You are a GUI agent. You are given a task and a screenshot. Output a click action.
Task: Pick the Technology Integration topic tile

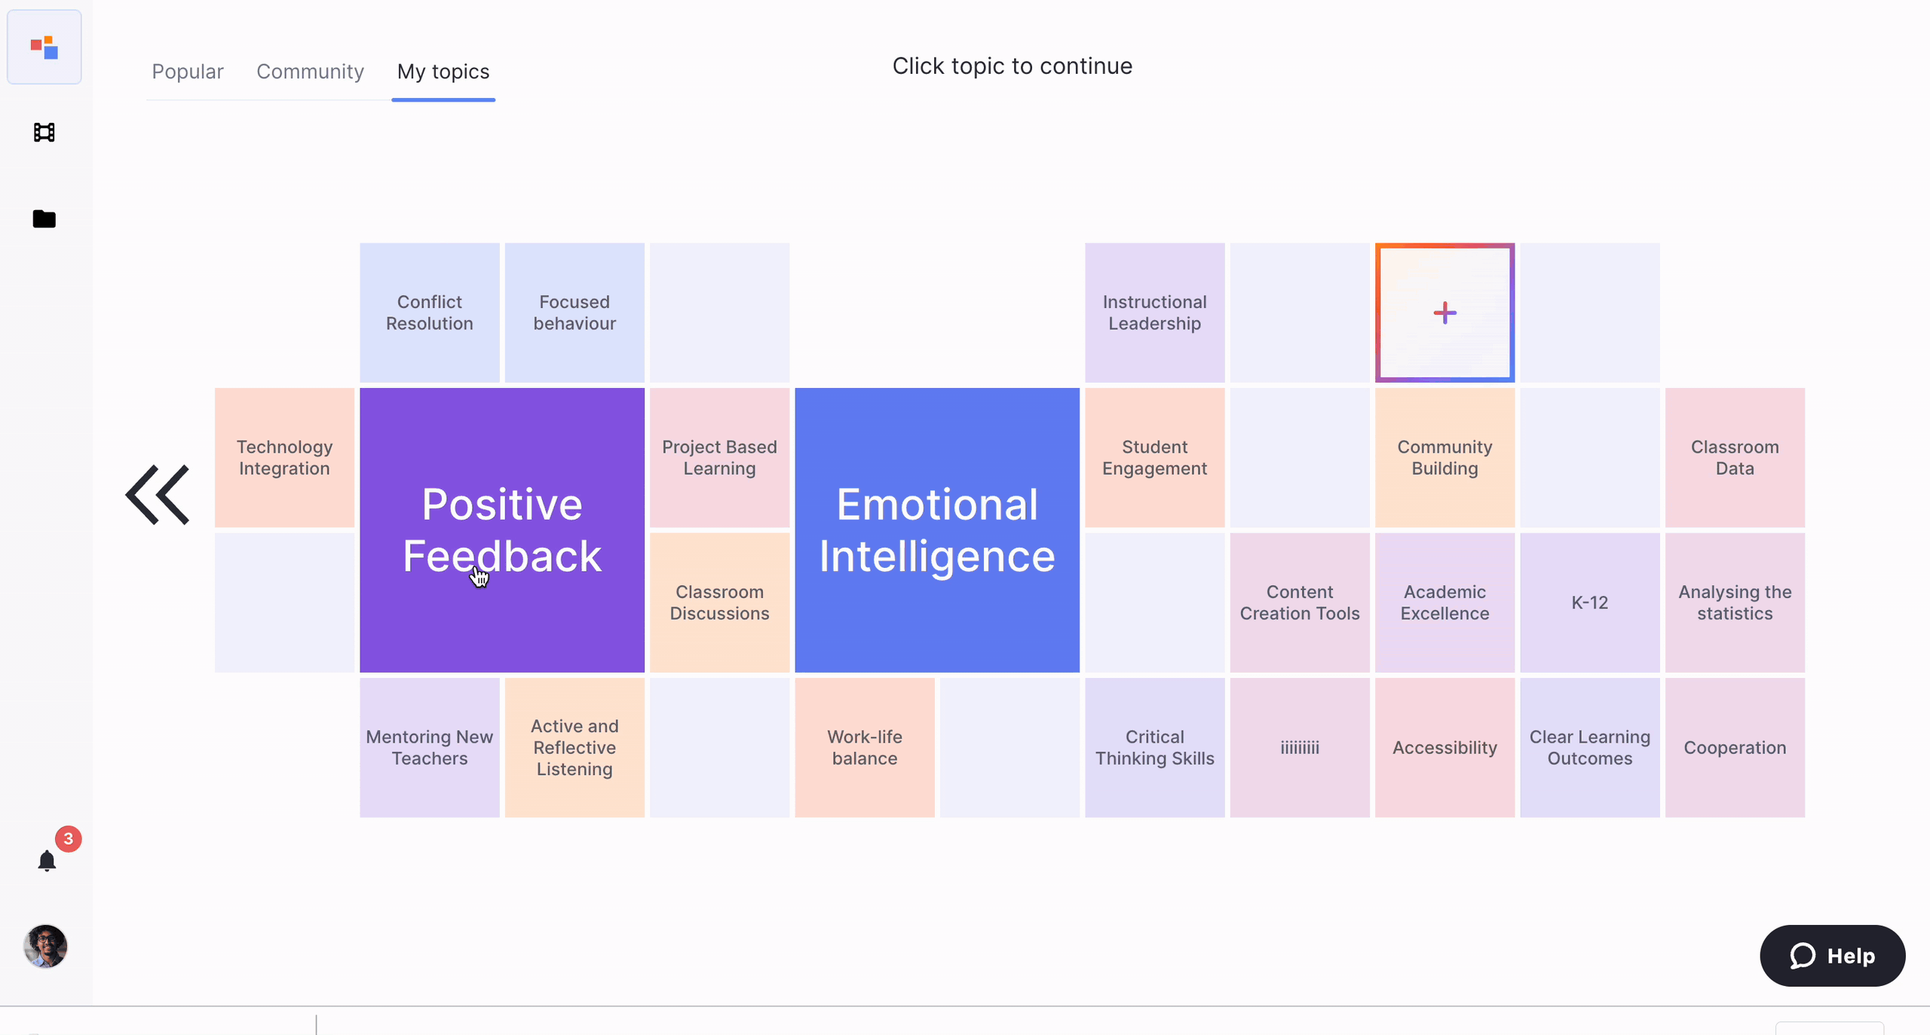pos(284,458)
